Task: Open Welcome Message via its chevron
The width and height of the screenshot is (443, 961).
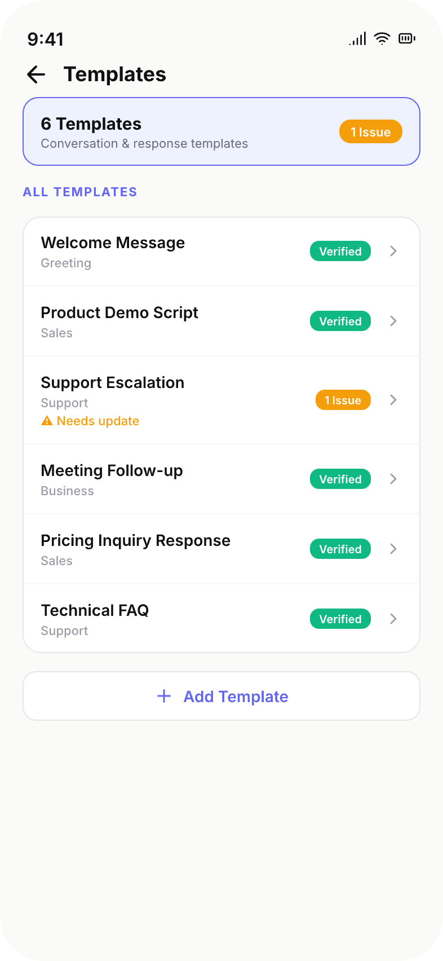Action: [x=393, y=251]
